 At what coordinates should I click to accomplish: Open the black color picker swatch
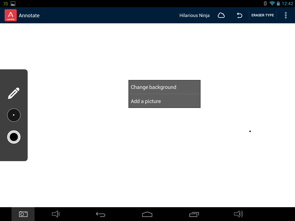(x=14, y=137)
